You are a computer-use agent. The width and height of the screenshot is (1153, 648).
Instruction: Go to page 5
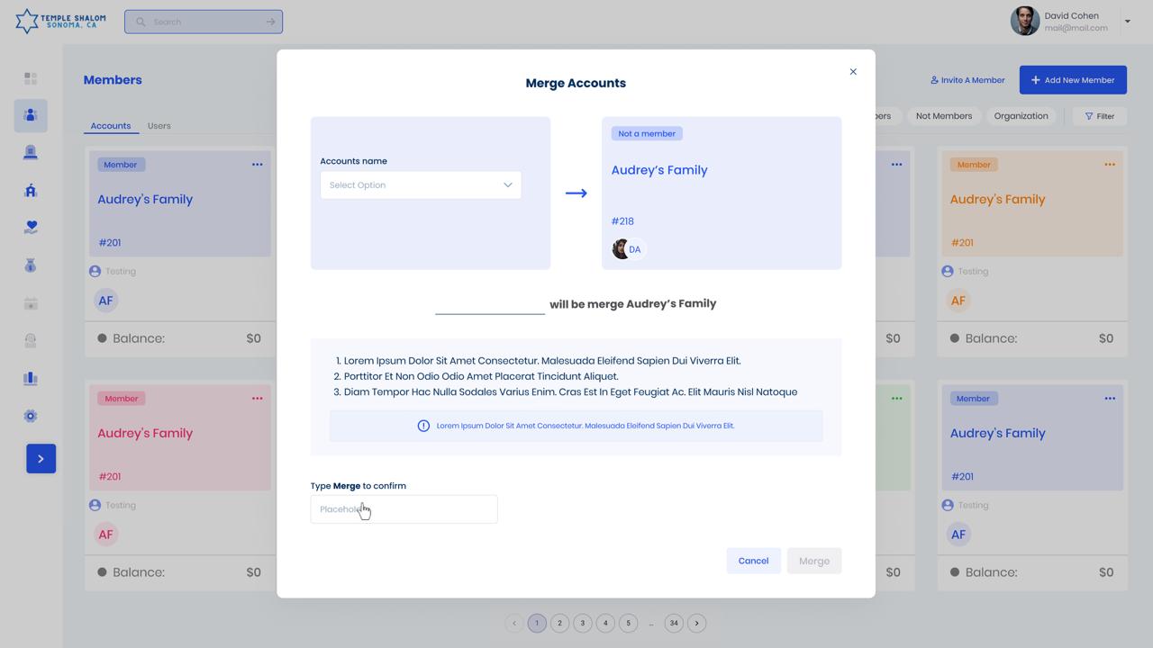pyautogui.click(x=628, y=623)
